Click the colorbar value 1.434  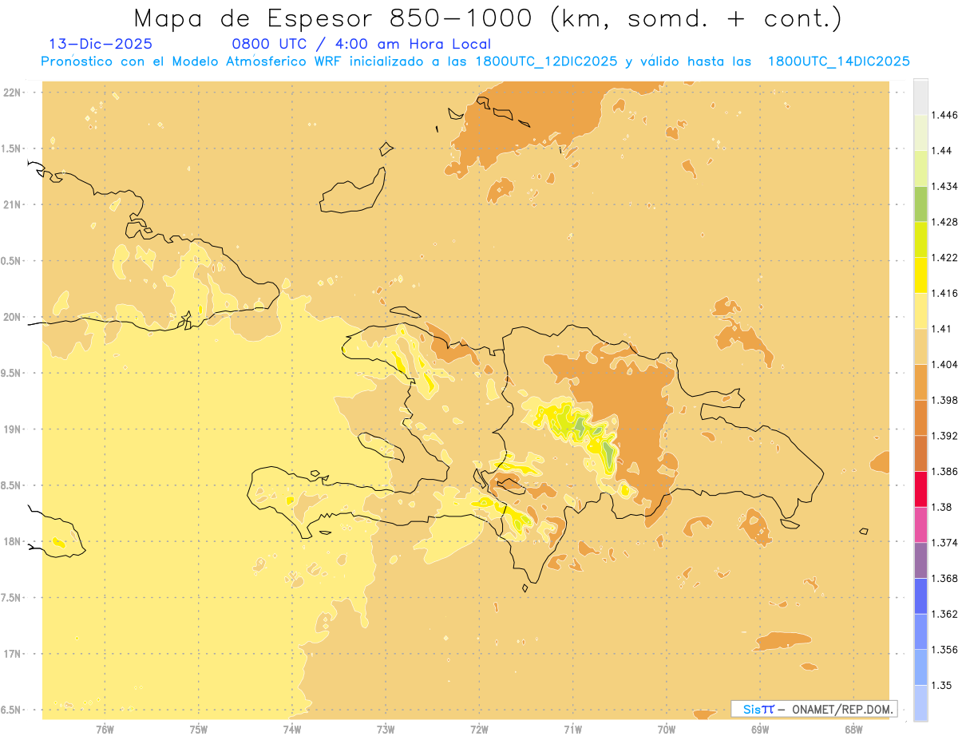tap(945, 186)
